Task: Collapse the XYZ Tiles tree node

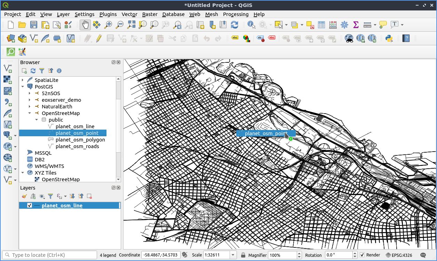Action: pyautogui.click(x=23, y=173)
